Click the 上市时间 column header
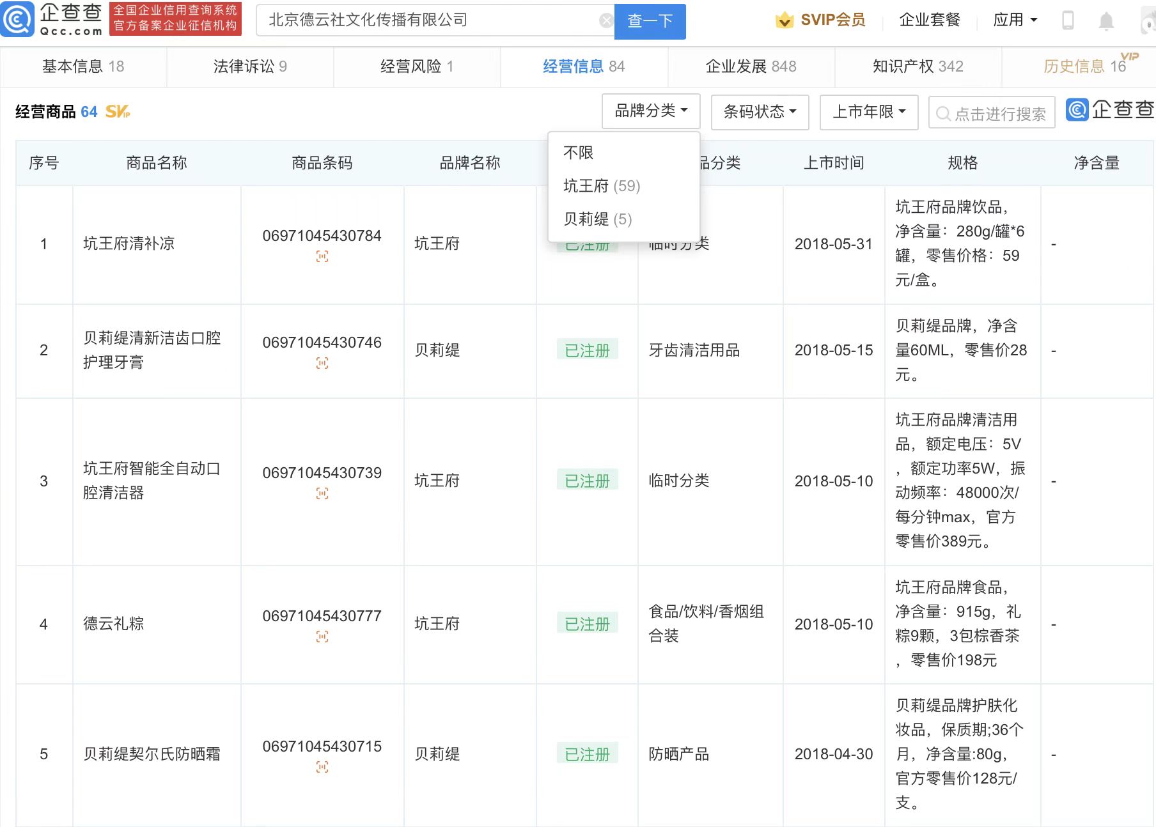Screen dimensions: 1156x827 click(834, 163)
